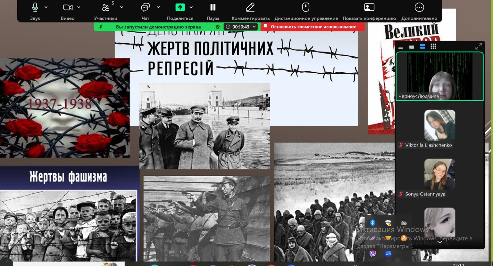Expand the video panel to full size
Viewport: 493px width, 266px height.
478,46
